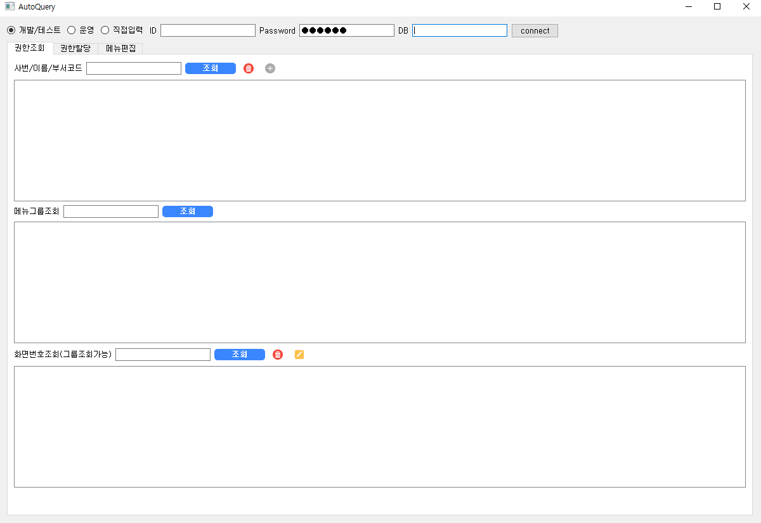Click 조회 button for 사번/이름/부서코드
Image resolution: width=761 pixels, height=523 pixels.
click(211, 68)
